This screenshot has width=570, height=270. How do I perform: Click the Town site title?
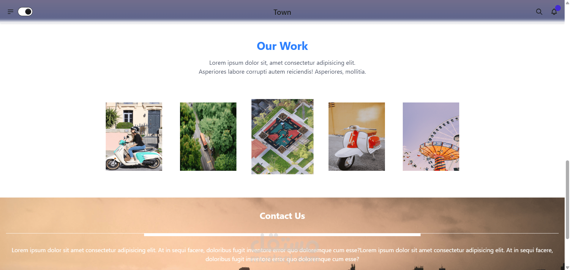(x=282, y=12)
